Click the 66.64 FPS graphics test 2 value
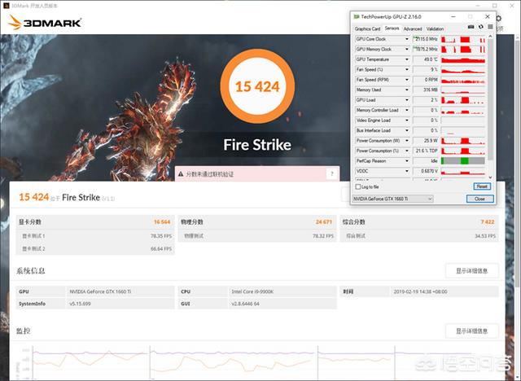The width and height of the screenshot is (521, 381). (161, 248)
